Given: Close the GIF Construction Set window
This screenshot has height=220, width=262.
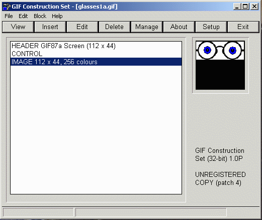Looking at the screenshot, I should pos(254,7).
